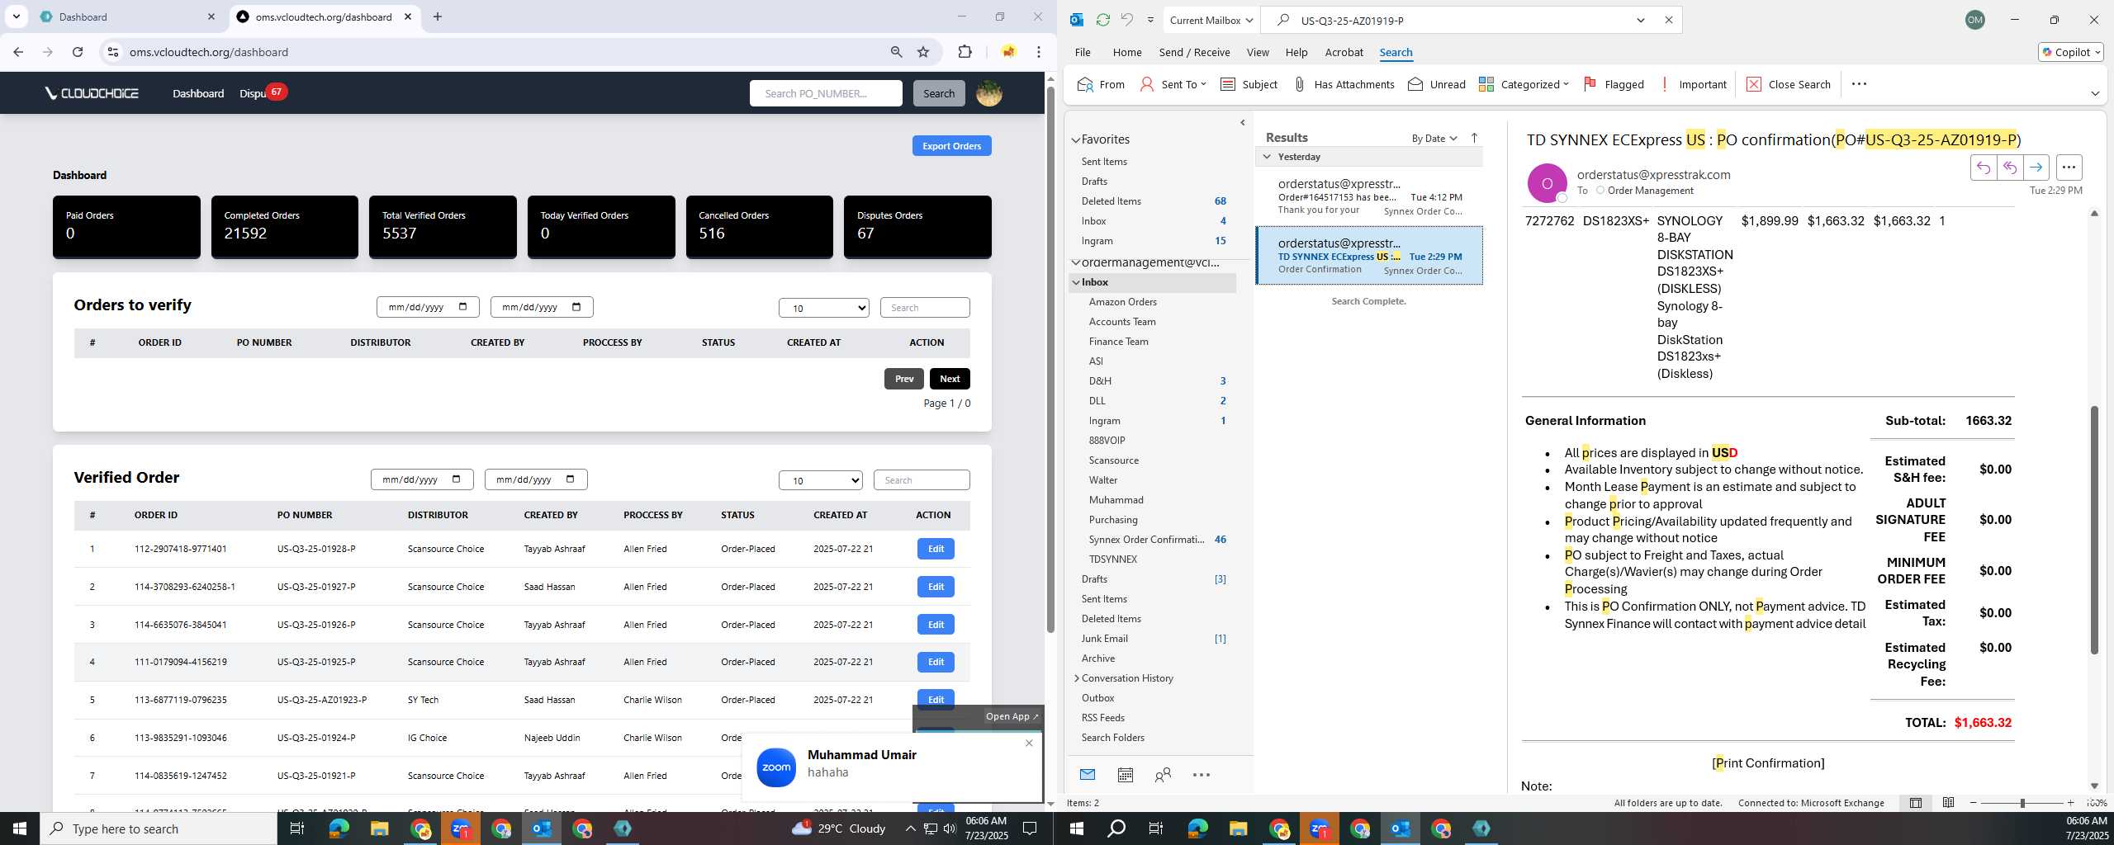
Task: Clear the Outlook search box
Action: pos(1668,20)
